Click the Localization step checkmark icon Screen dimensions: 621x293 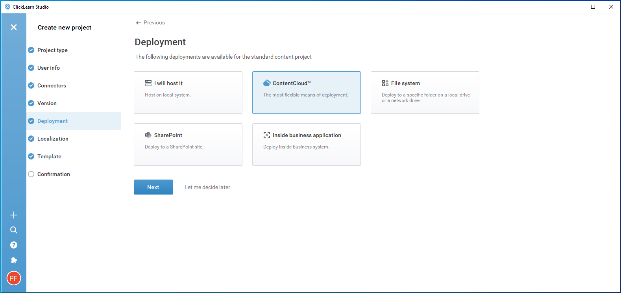(31, 139)
